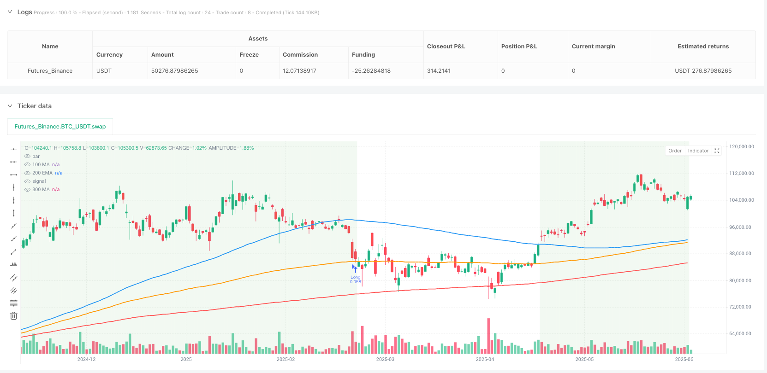Click the Futures_Binance row name cell

tap(50, 71)
